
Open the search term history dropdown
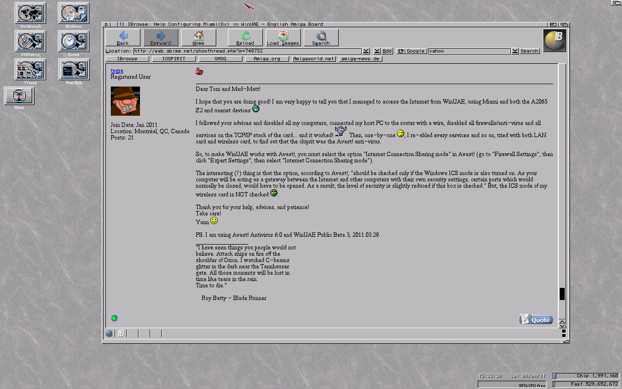click(515, 51)
